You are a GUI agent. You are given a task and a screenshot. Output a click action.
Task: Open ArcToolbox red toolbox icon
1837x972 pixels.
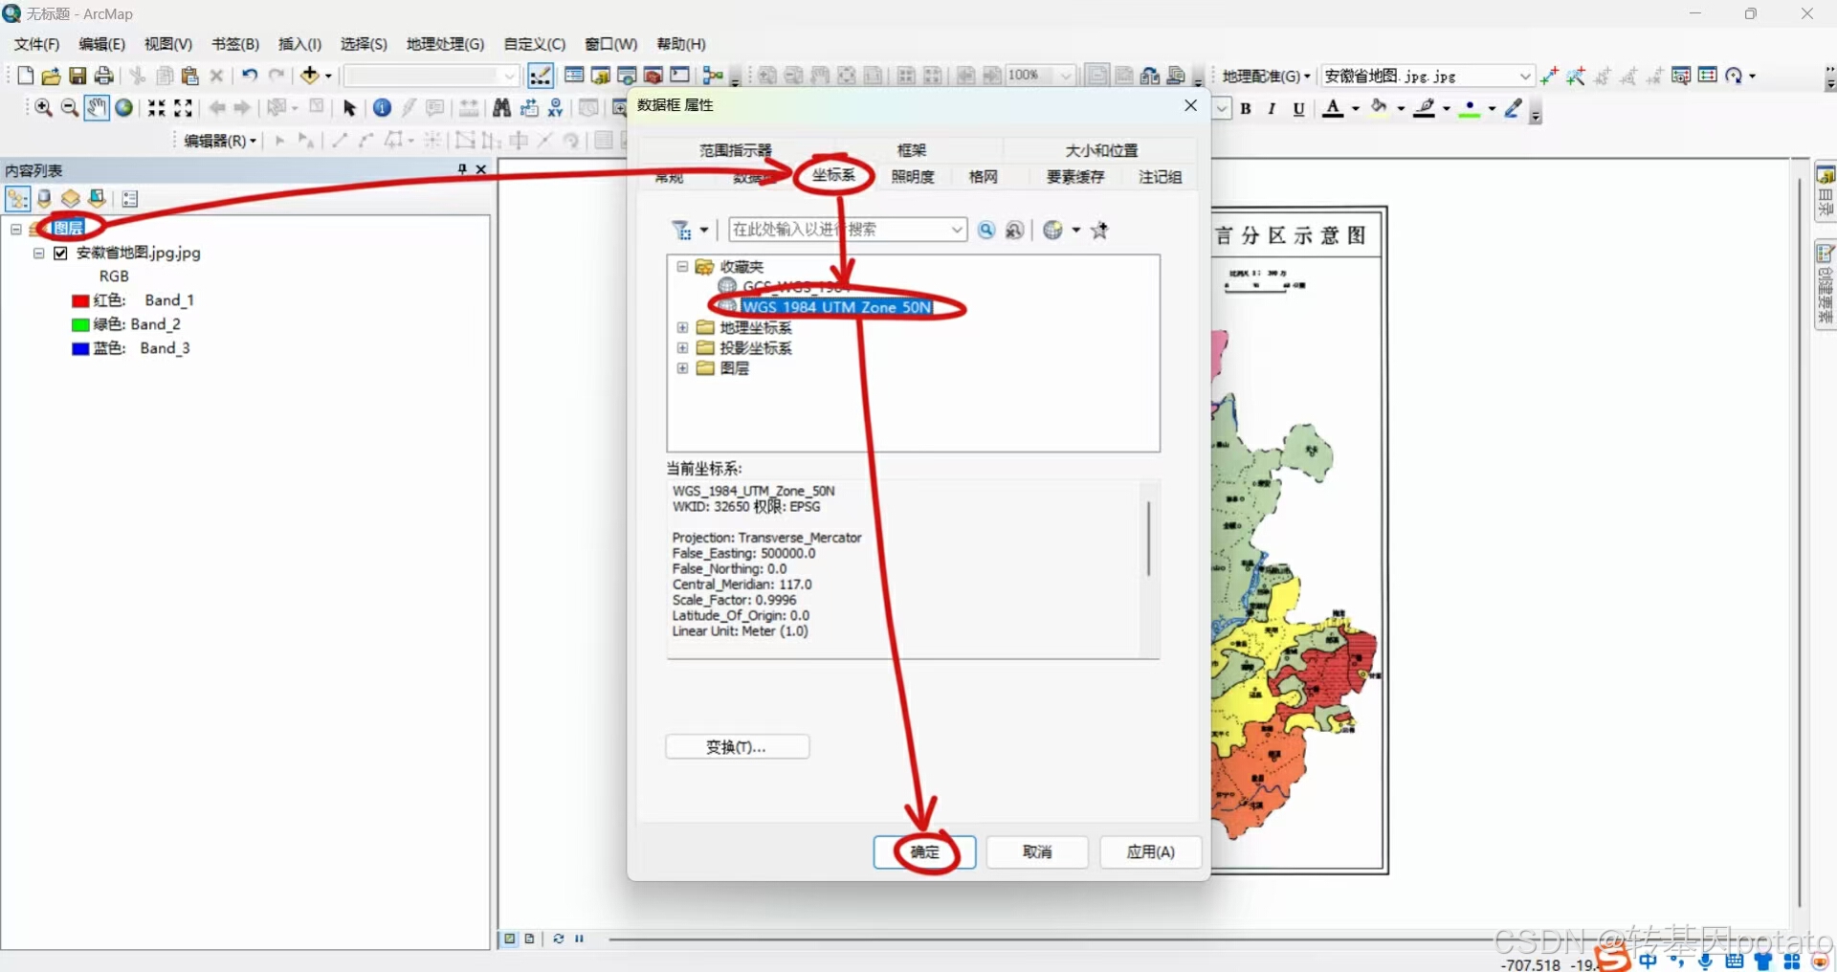(x=654, y=76)
